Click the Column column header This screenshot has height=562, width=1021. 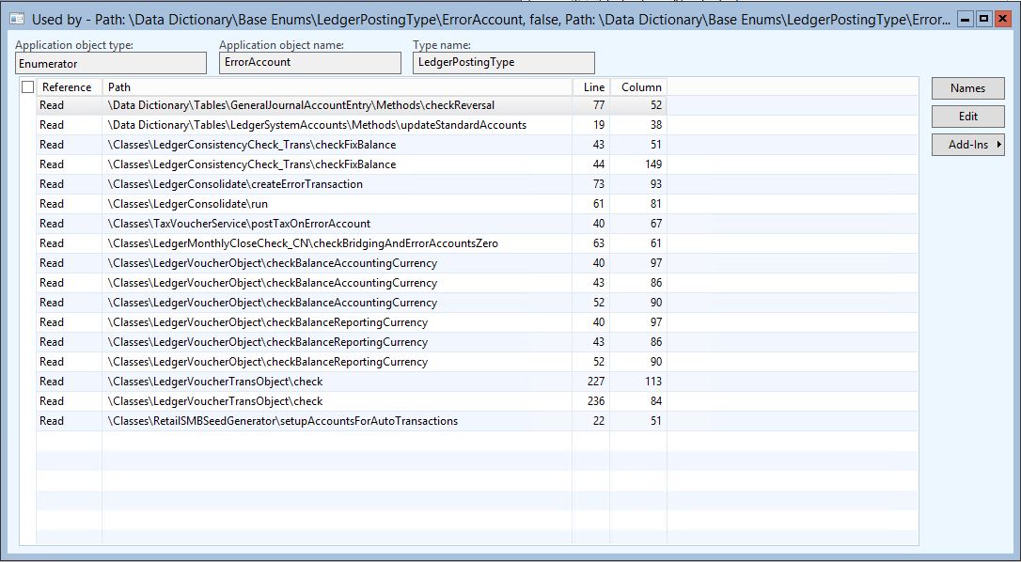click(640, 87)
